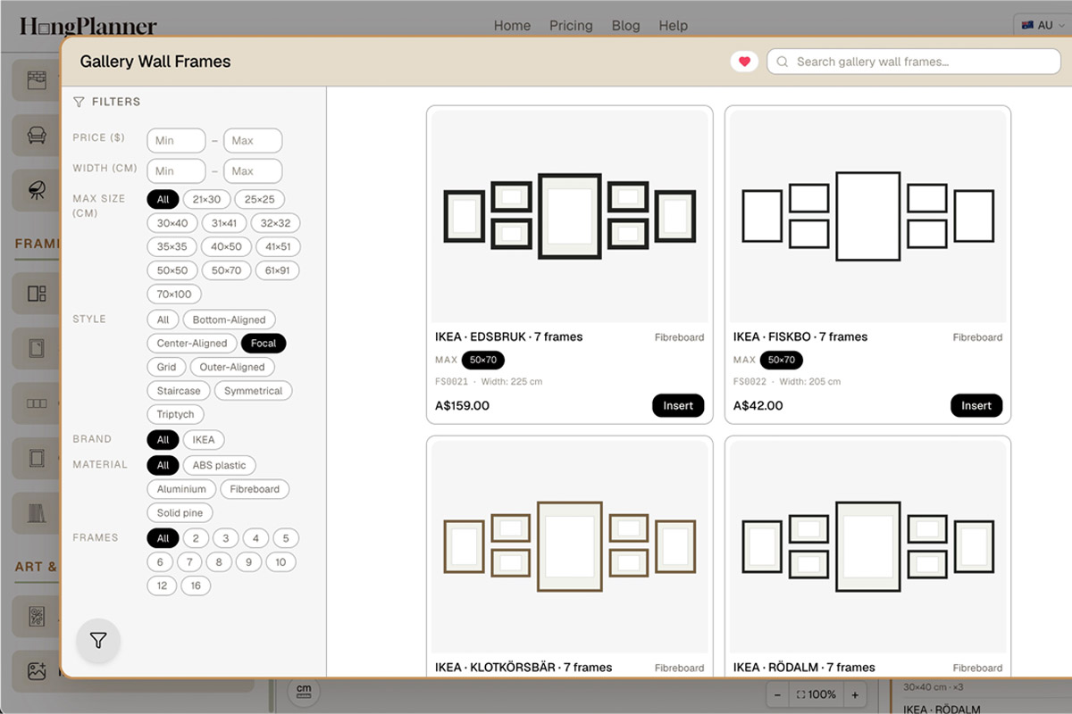This screenshot has width=1072, height=714.
Task: Click the IKEA · RÖDALM · 7 frames card title
Action: [805, 667]
